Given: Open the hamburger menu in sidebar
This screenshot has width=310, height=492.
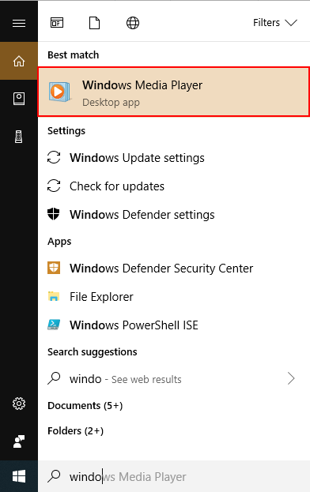Looking at the screenshot, I should pyautogui.click(x=19, y=23).
